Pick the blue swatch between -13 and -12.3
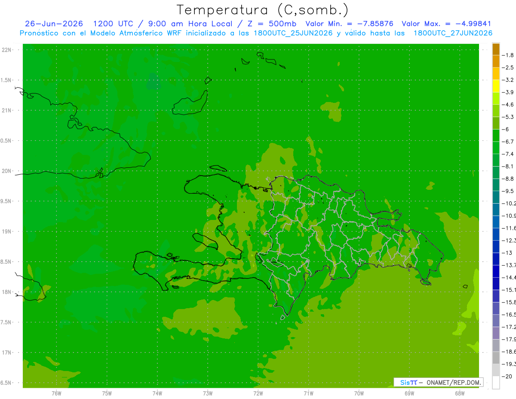This screenshot has height=399, width=516. click(x=496, y=247)
